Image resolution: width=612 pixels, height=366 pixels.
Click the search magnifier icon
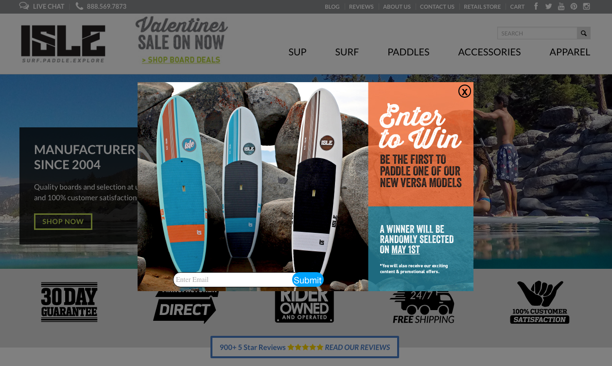tap(584, 33)
